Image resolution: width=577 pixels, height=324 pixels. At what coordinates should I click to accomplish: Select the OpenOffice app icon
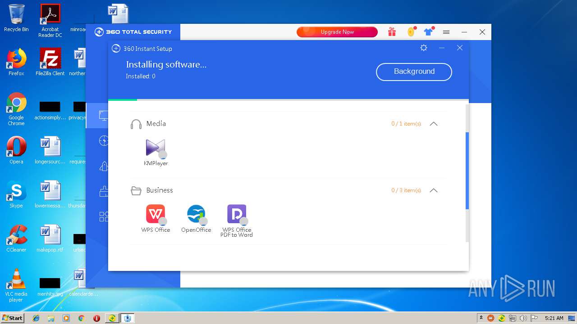(x=196, y=214)
